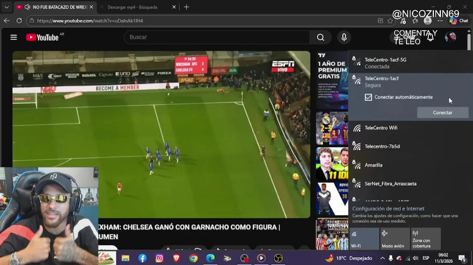This screenshot has height=265, width=473.
Task: View site information lock icon in address bar
Action: pyautogui.click(x=32, y=21)
